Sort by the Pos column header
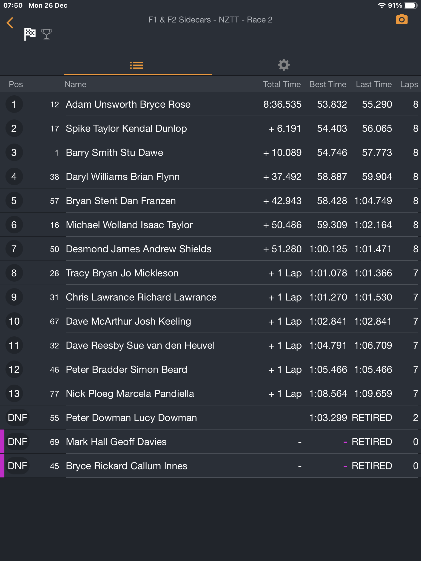Image resolution: width=421 pixels, height=561 pixels. pos(16,84)
